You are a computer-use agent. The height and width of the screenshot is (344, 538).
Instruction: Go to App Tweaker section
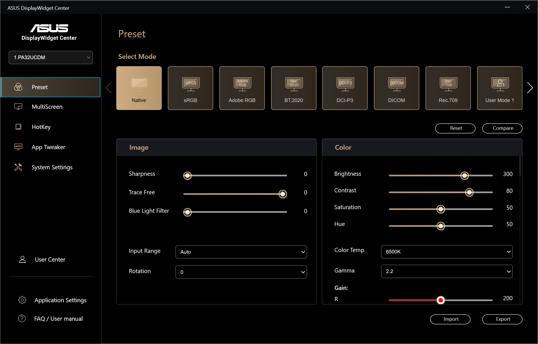click(48, 147)
